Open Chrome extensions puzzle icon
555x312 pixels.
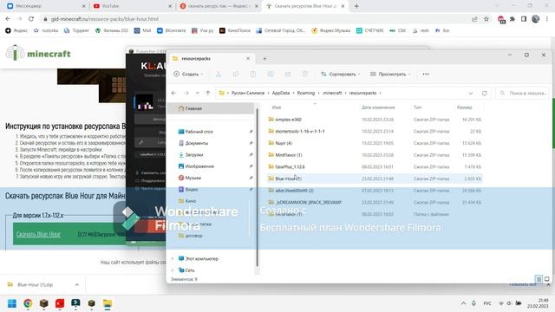click(x=513, y=19)
